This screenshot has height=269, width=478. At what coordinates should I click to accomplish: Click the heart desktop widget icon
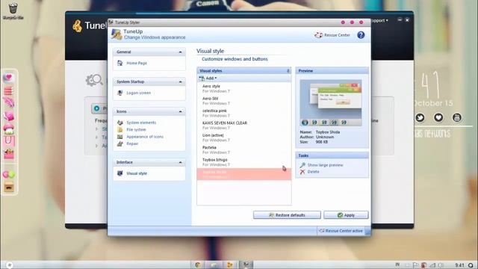point(438,117)
